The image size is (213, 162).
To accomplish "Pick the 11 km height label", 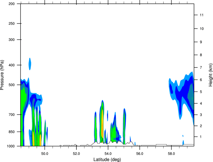I will 202,15.
